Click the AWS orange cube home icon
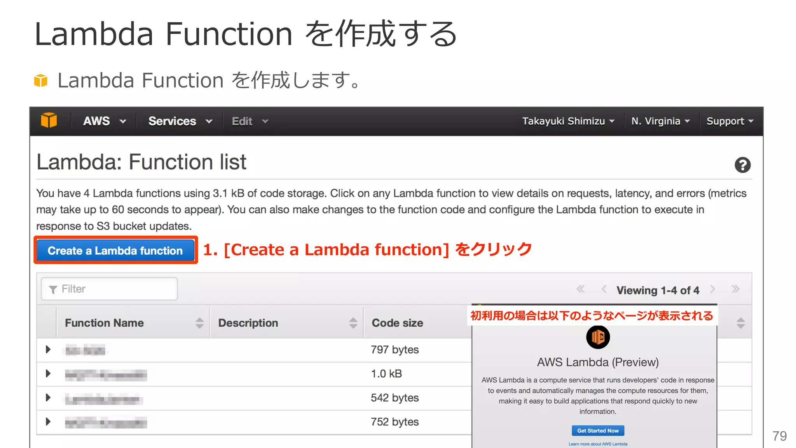Screen dimensions: 796x448 (x=49, y=121)
